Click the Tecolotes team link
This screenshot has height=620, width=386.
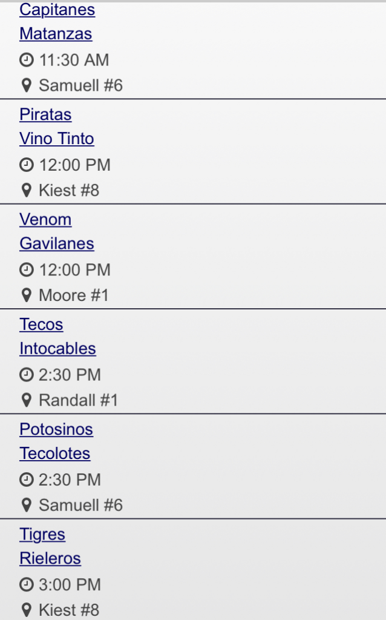(54, 453)
